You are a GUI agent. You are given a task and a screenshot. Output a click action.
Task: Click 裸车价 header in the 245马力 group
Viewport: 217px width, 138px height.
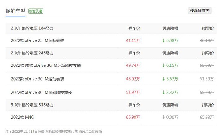[134, 53]
